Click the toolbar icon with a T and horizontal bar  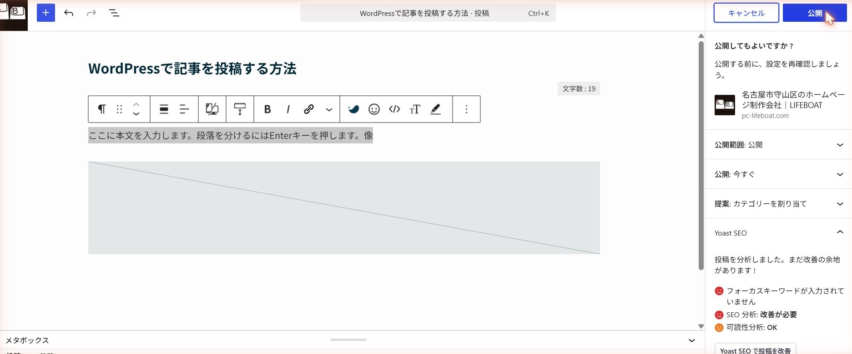pos(240,109)
